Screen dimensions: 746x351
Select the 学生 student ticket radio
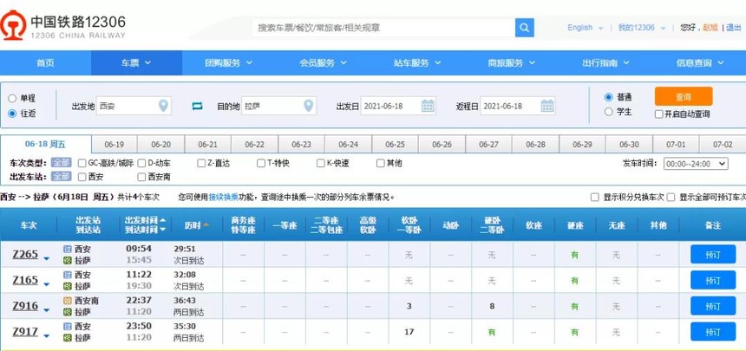(x=608, y=112)
